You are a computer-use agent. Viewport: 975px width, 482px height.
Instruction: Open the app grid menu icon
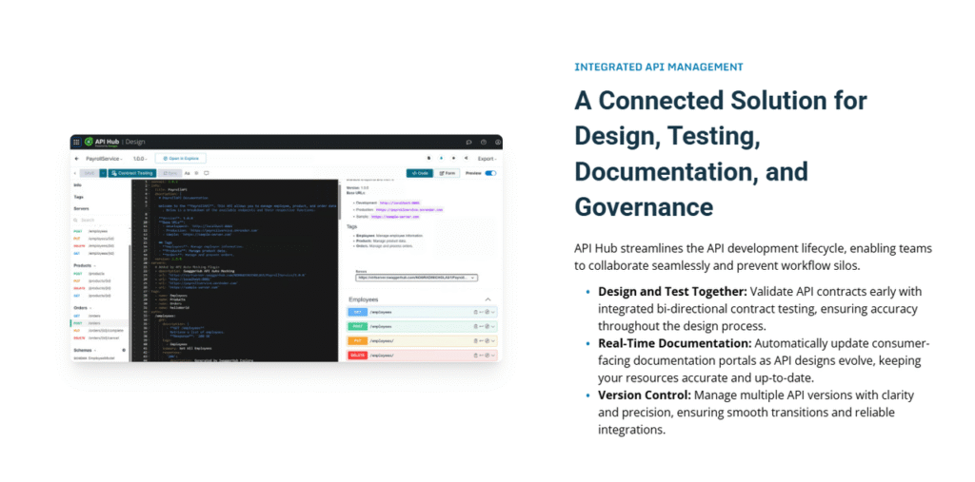coord(76,142)
